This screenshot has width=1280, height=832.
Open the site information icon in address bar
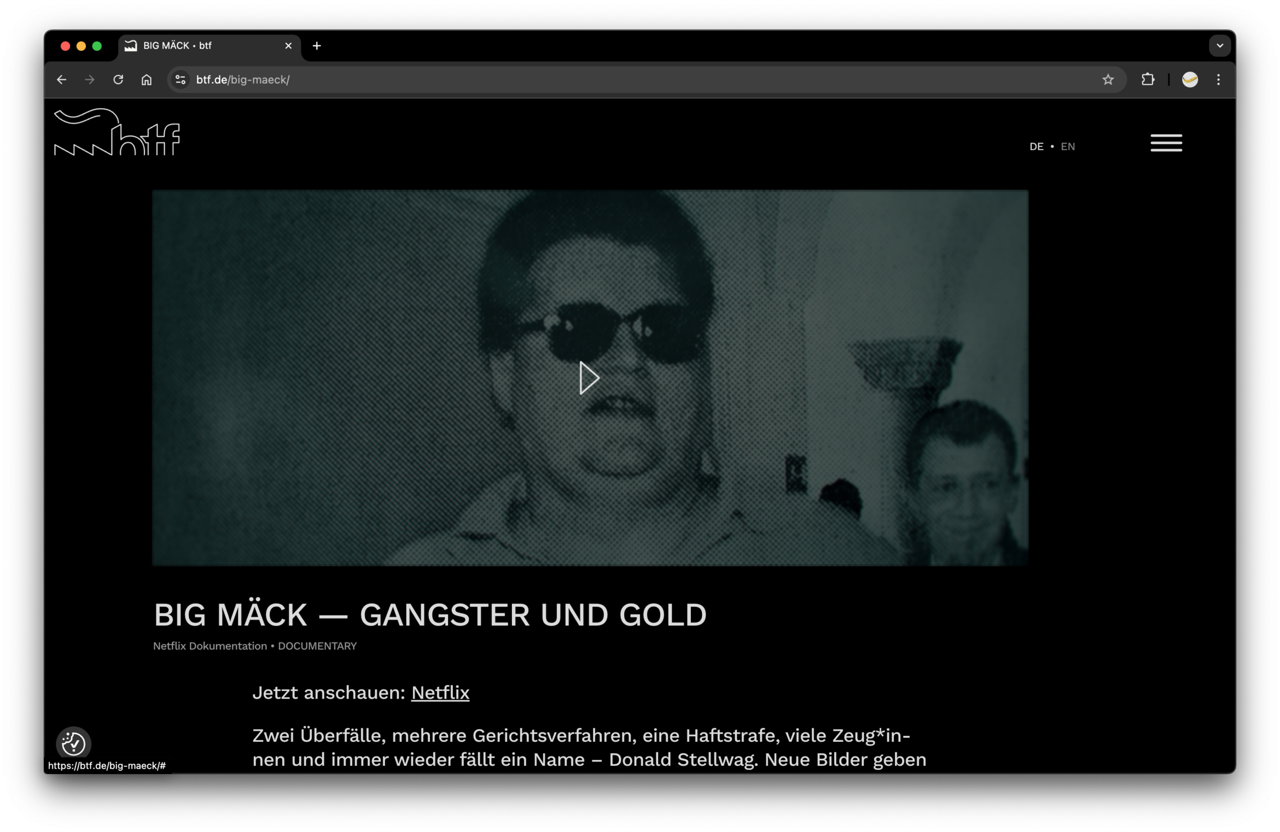tap(181, 80)
